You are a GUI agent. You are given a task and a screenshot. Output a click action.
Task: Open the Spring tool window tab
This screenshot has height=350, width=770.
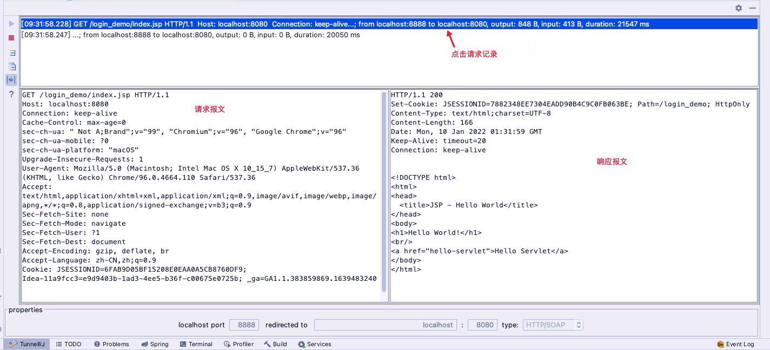(x=155, y=344)
